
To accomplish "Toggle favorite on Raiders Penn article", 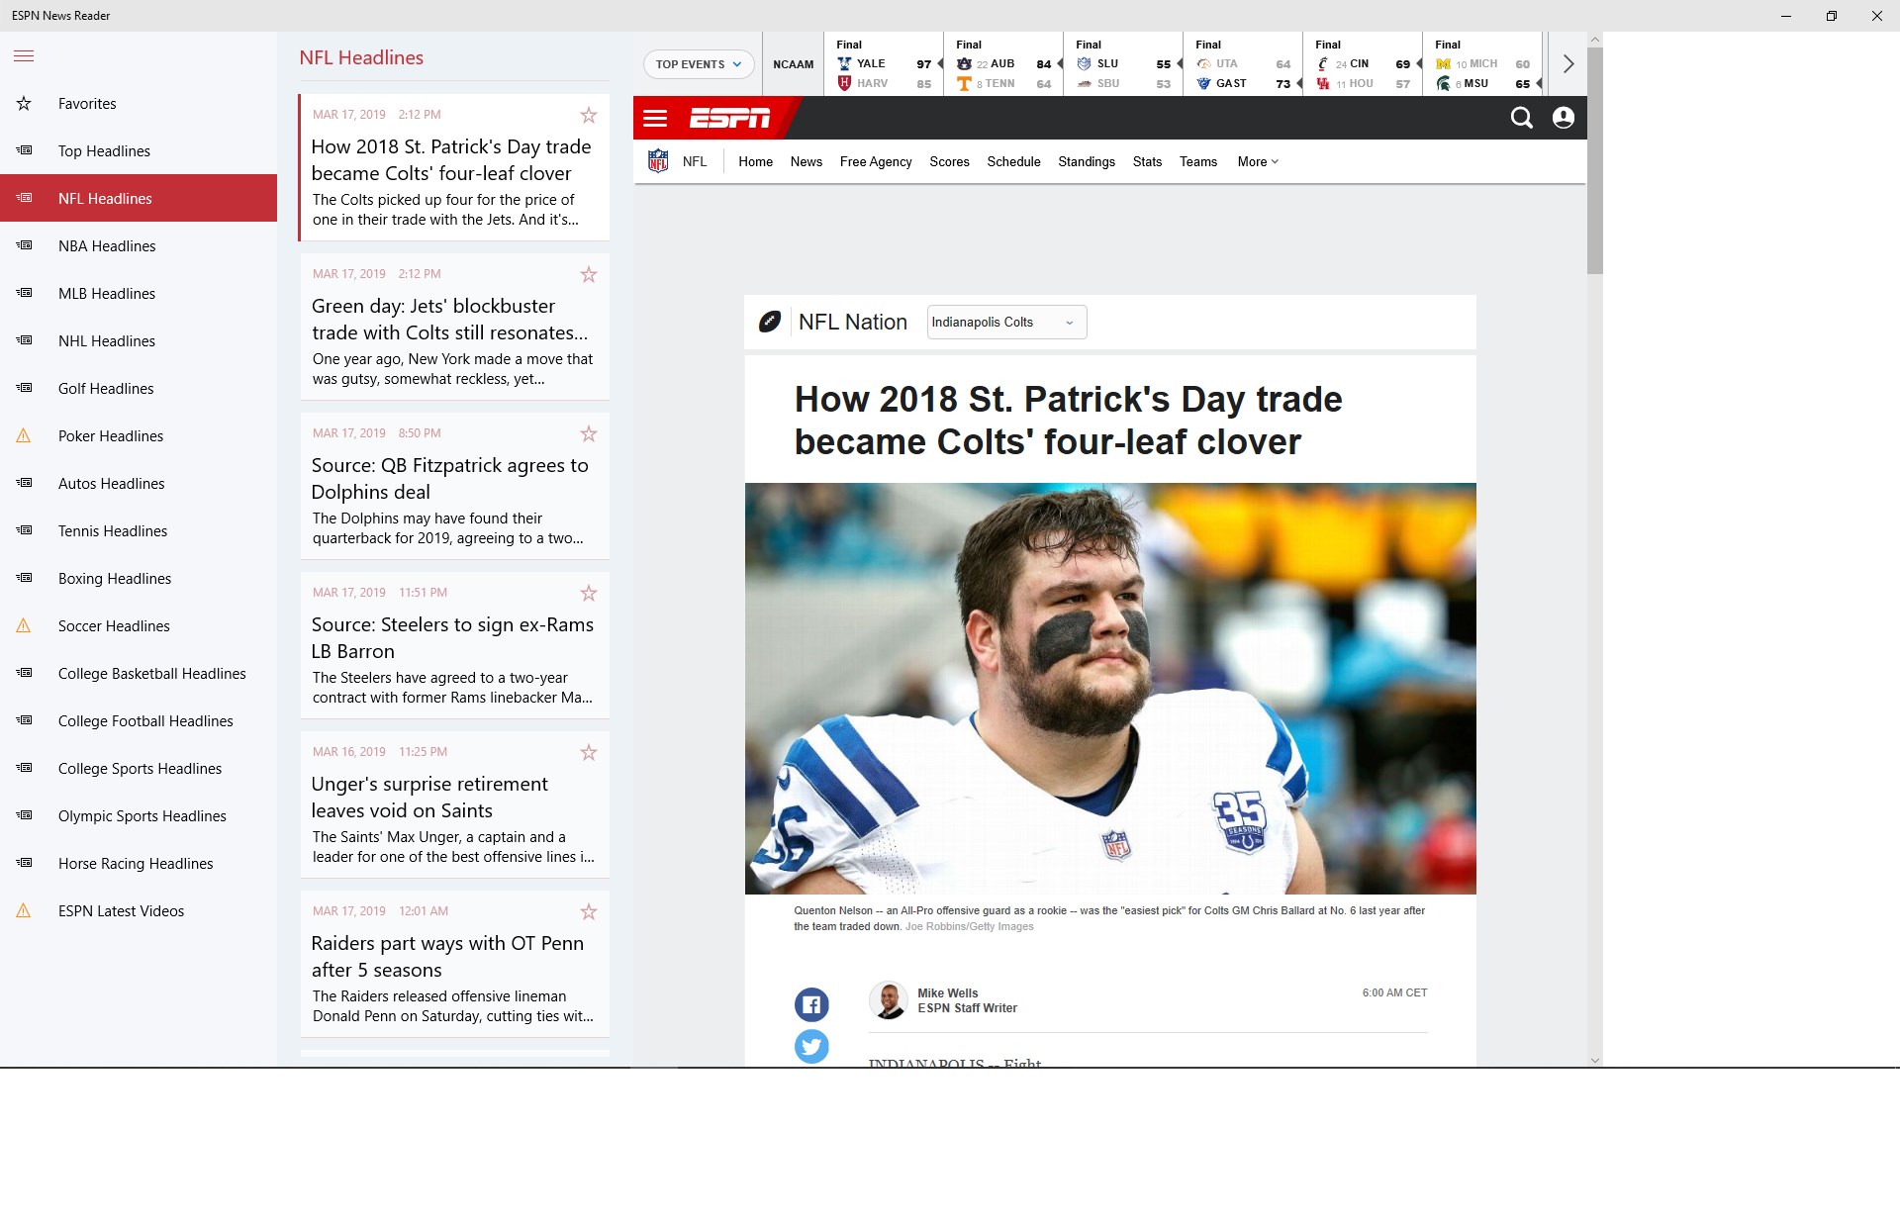I will pyautogui.click(x=589, y=912).
